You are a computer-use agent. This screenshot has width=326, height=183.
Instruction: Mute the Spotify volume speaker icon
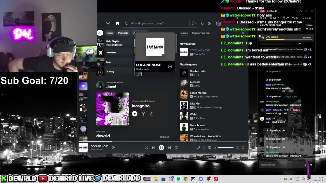pos(215,148)
